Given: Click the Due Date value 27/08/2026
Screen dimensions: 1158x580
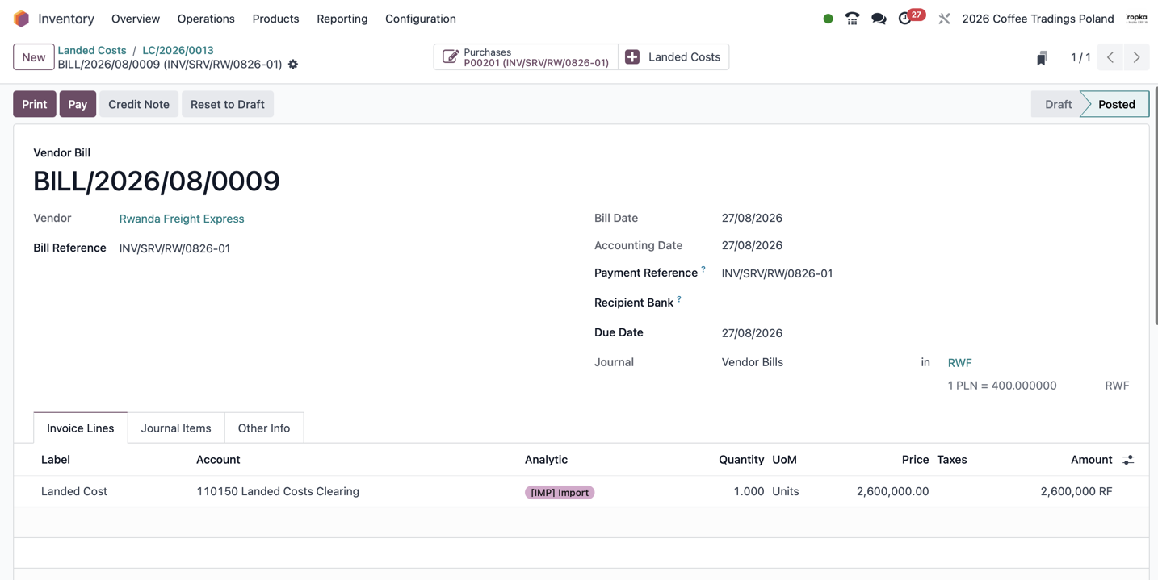Looking at the screenshot, I should 752,333.
